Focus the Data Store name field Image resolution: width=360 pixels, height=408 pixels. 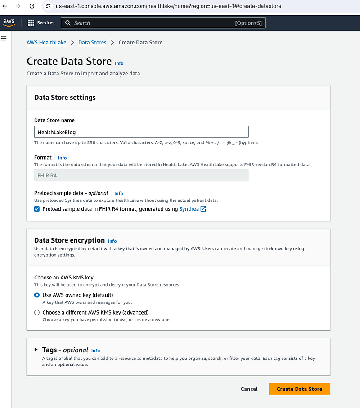[x=141, y=132]
